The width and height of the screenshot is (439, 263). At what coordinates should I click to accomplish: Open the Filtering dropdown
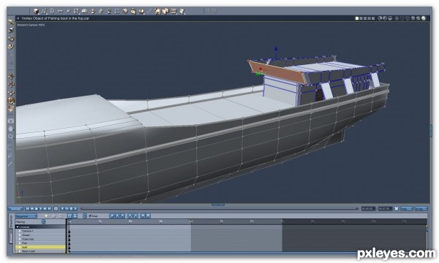(43, 221)
